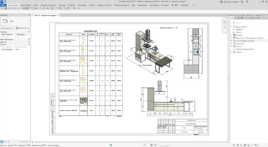Click the first icon in Project Browser toolbar
This screenshot has height=147, width=268.
point(232,18)
